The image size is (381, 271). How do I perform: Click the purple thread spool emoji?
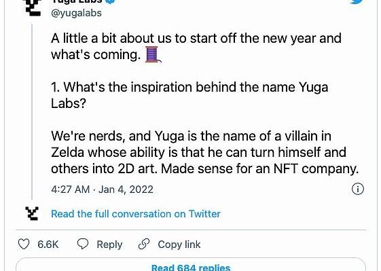click(x=153, y=54)
